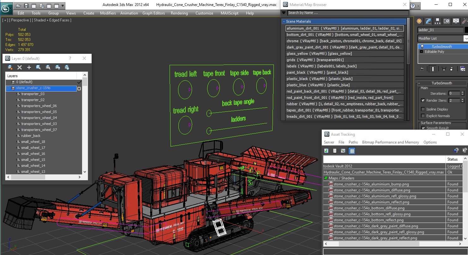
Task: Toggle the Render Iters checkbox
Action: point(423,100)
